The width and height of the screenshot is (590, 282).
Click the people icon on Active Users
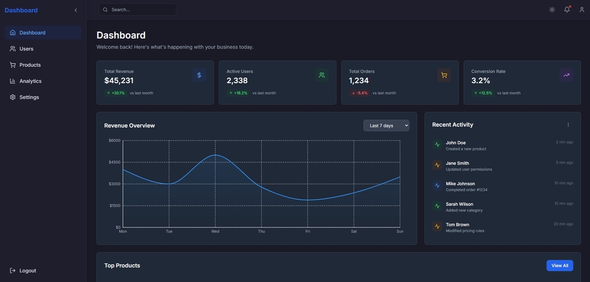tap(322, 75)
